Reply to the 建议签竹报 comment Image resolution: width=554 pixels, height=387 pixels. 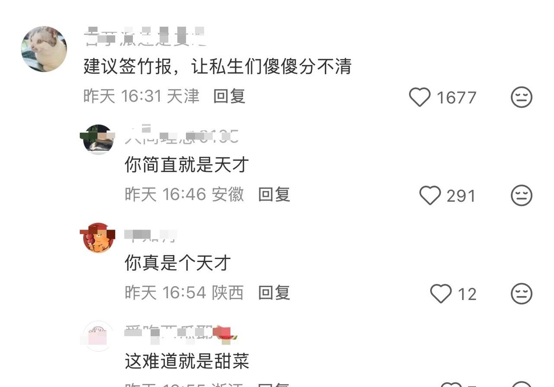[x=229, y=96]
